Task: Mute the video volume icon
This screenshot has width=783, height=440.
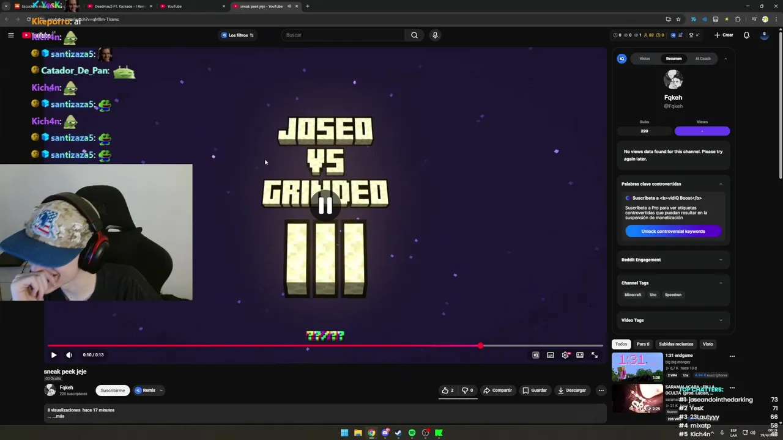Action: click(x=69, y=354)
